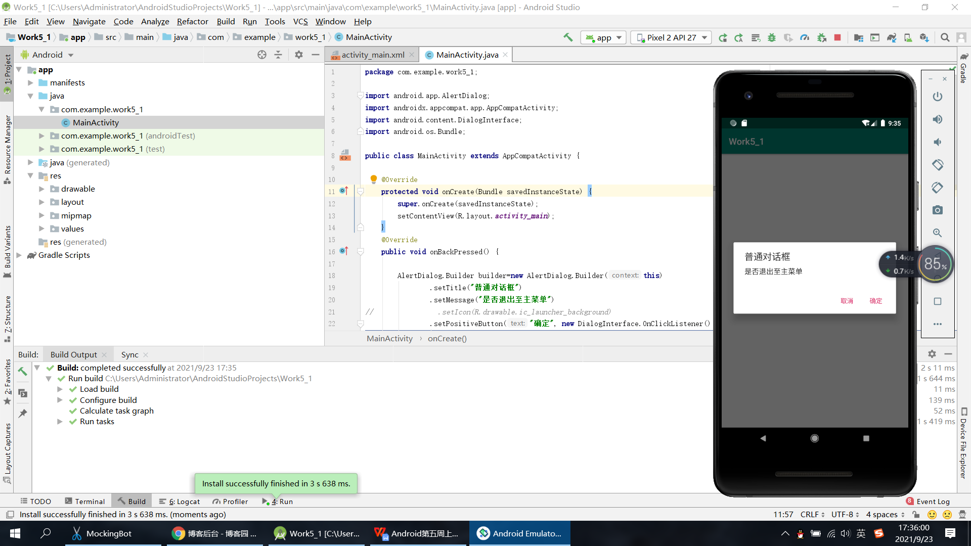
Task: Select MainActivity in the project tree
Action: [x=96, y=122]
